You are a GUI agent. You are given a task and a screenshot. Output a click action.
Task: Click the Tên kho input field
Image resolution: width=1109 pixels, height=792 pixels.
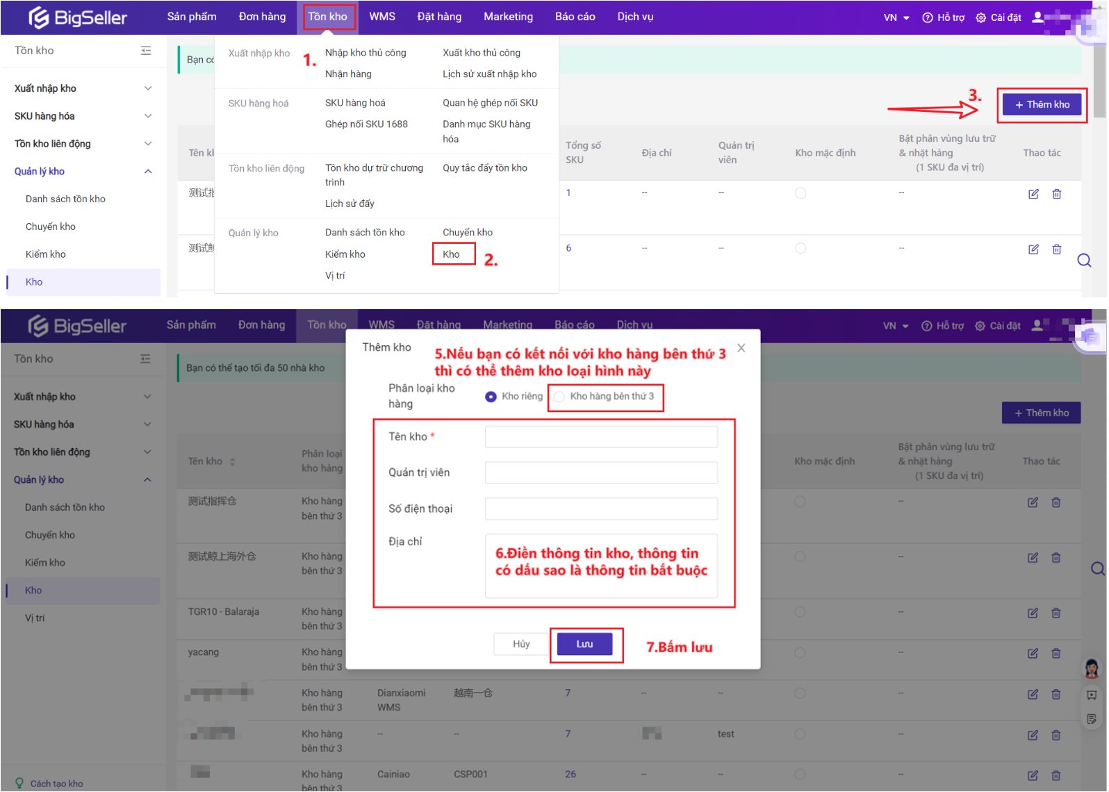(600, 437)
